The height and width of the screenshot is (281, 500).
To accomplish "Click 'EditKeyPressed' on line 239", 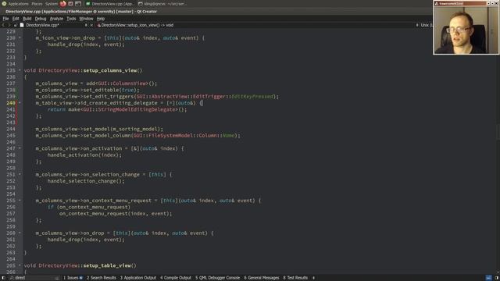I will [x=252, y=96].
